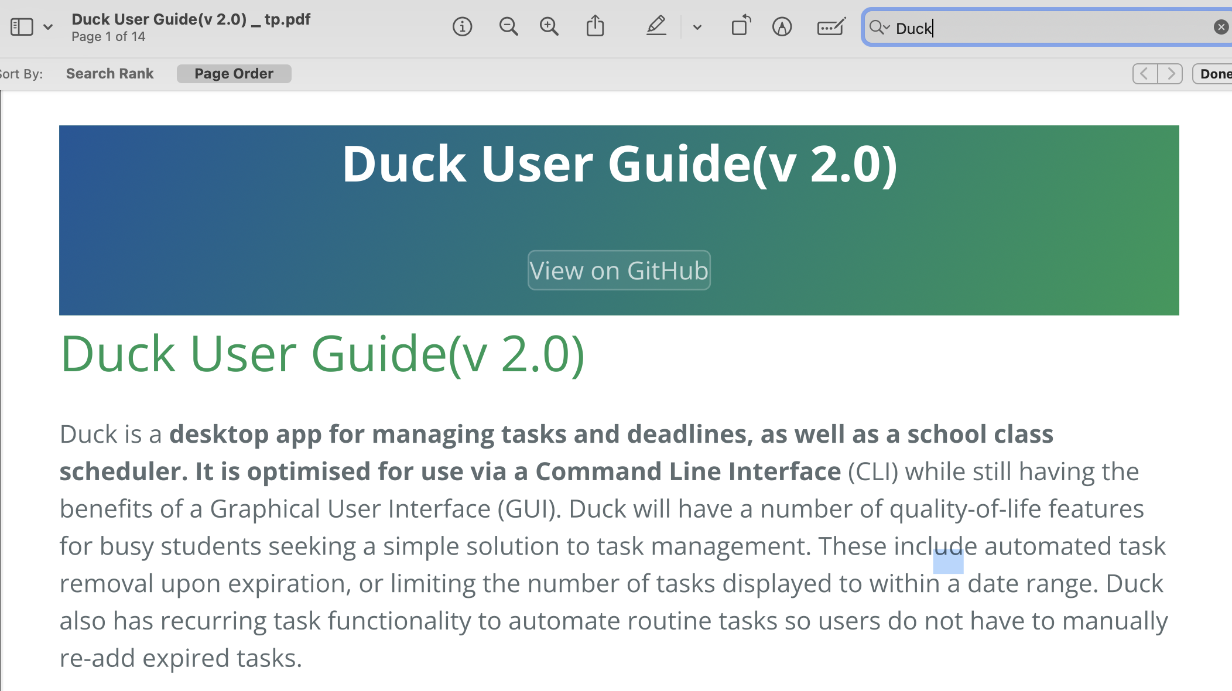This screenshot has width=1232, height=691.
Task: Go to the next search result
Action: pos(1171,74)
